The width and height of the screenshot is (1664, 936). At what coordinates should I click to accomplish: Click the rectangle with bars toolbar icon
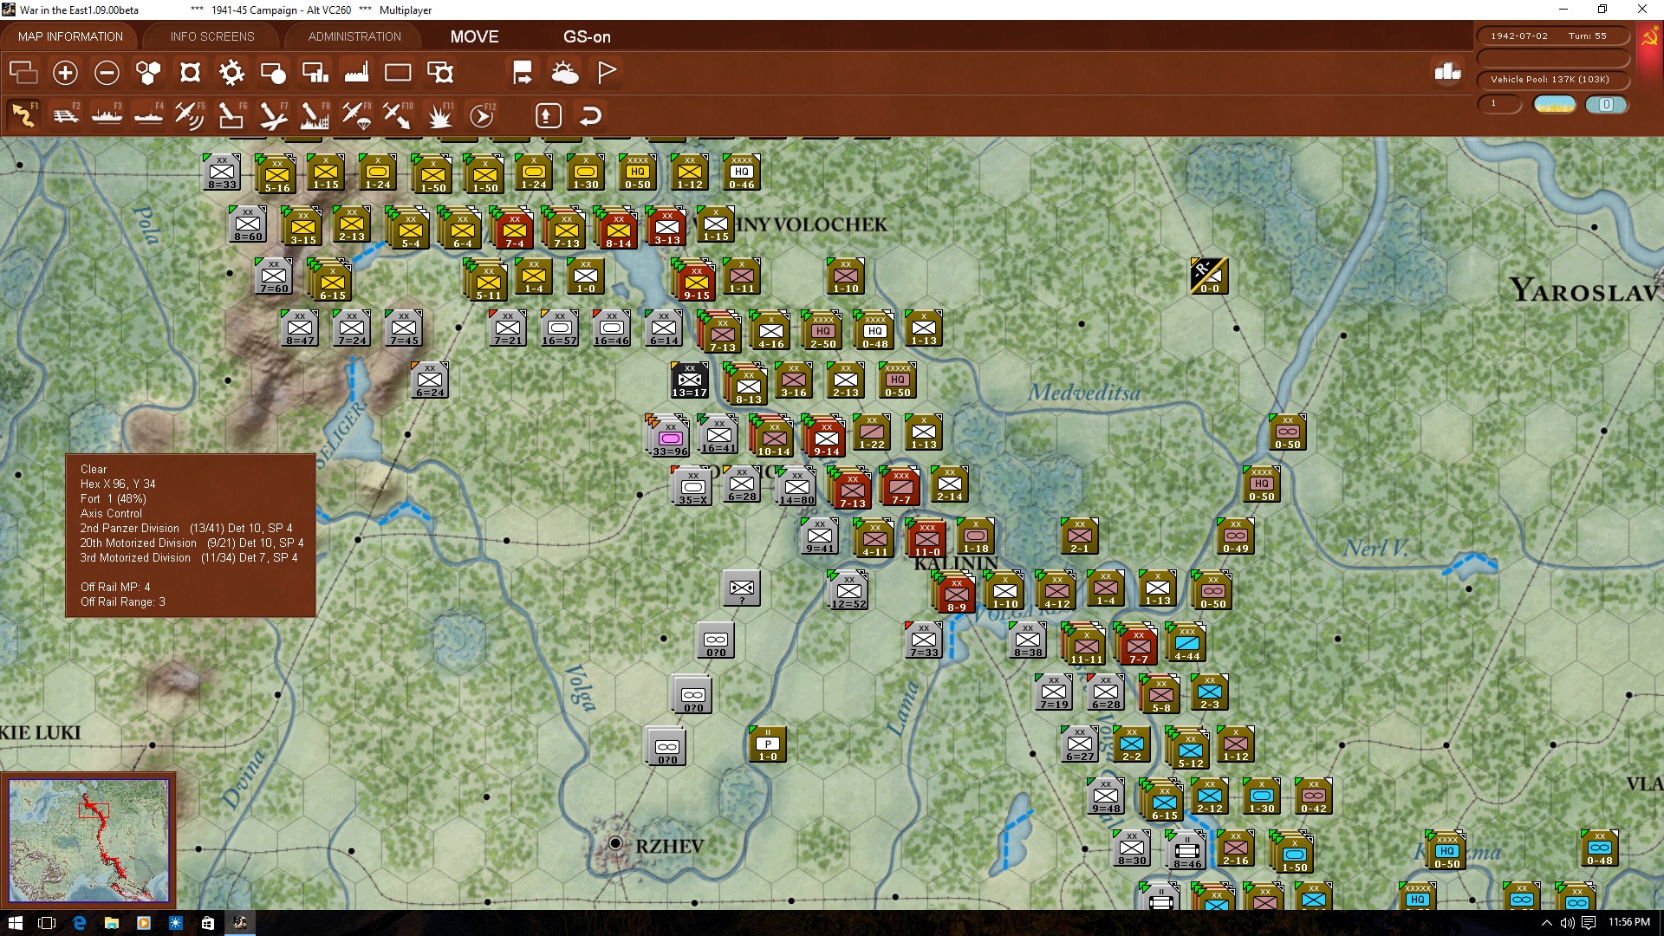[x=315, y=73]
